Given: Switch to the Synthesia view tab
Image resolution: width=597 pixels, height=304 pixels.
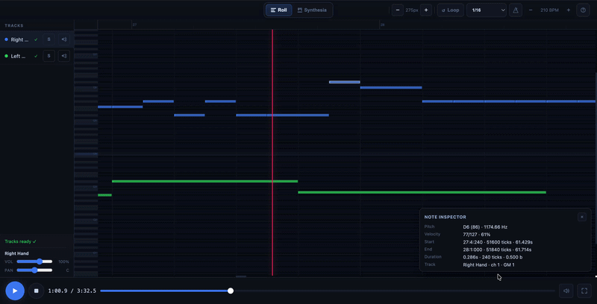Looking at the screenshot, I should (x=313, y=10).
